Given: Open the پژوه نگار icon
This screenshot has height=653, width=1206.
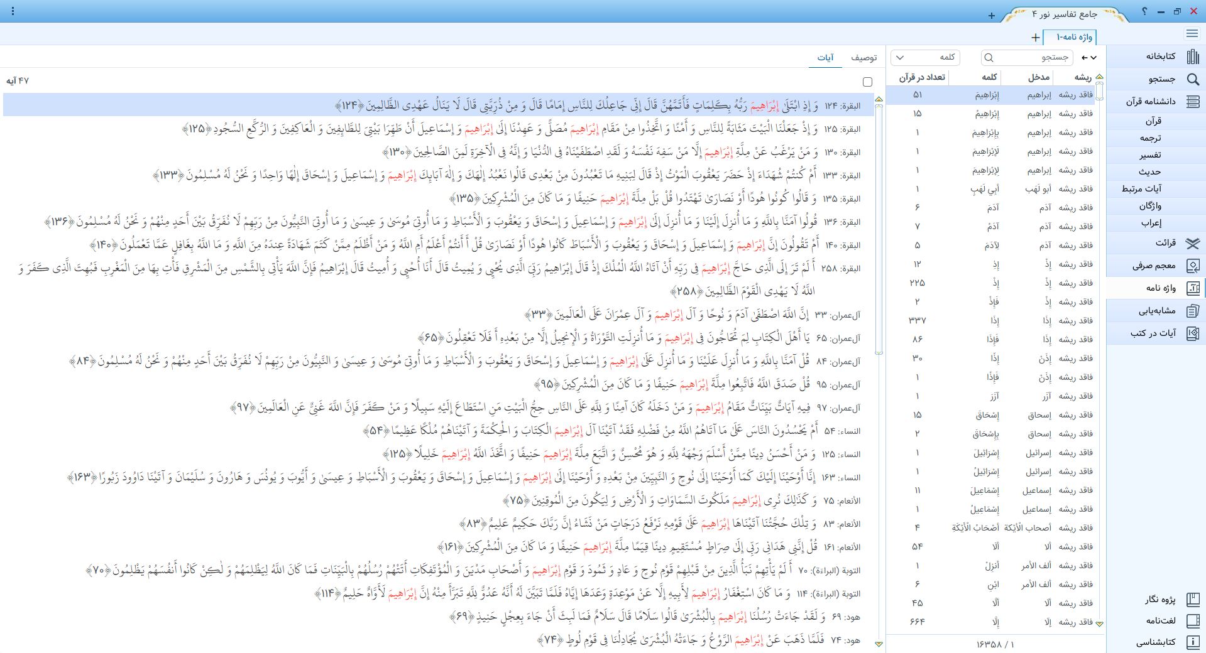Looking at the screenshot, I should tap(1192, 600).
